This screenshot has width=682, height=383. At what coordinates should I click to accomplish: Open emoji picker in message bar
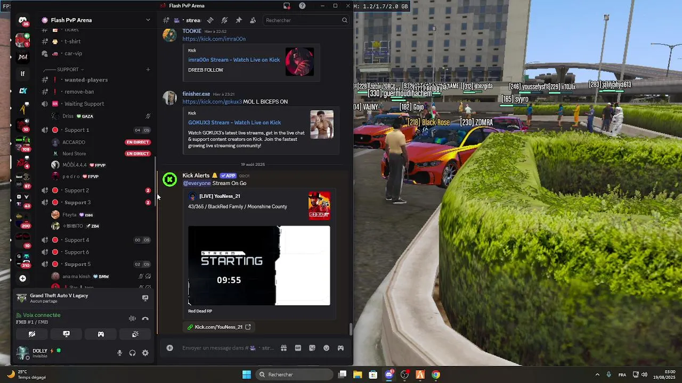[x=326, y=348]
